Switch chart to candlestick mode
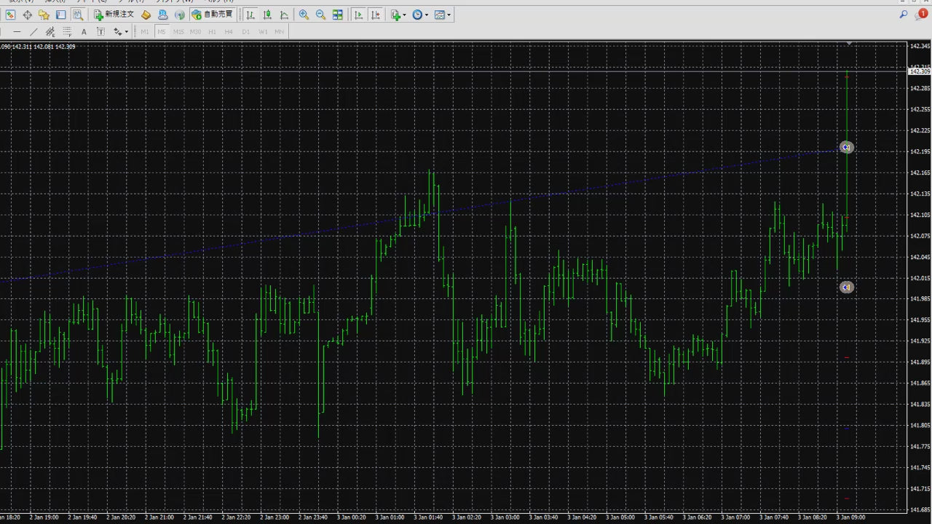 (267, 15)
